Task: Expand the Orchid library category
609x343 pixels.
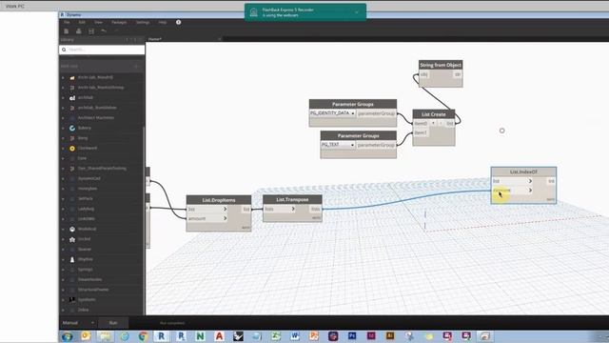Action: tap(64, 239)
